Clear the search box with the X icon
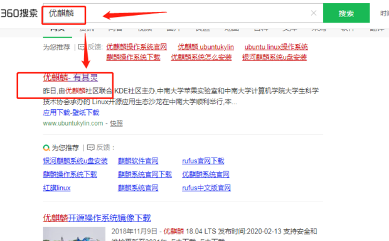Viewport: 389px width, 241px height. (314, 13)
